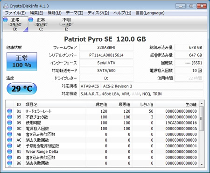This screenshot has height=173, width=210.
Task: Click the blue status orb for drive D:
Action: 5,20
